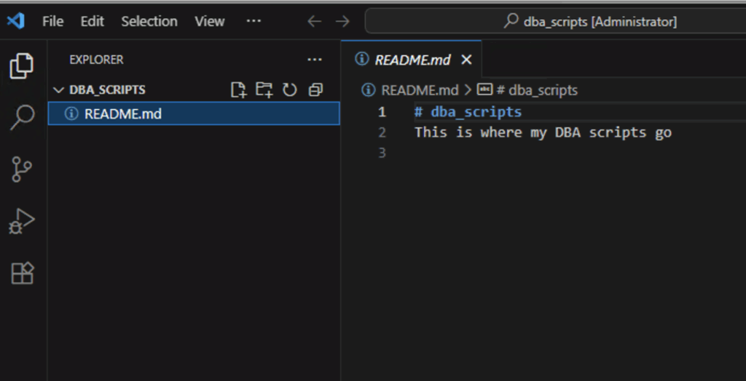Click the Go Back arrow button
Image resolution: width=746 pixels, height=381 pixels.
[x=314, y=21]
